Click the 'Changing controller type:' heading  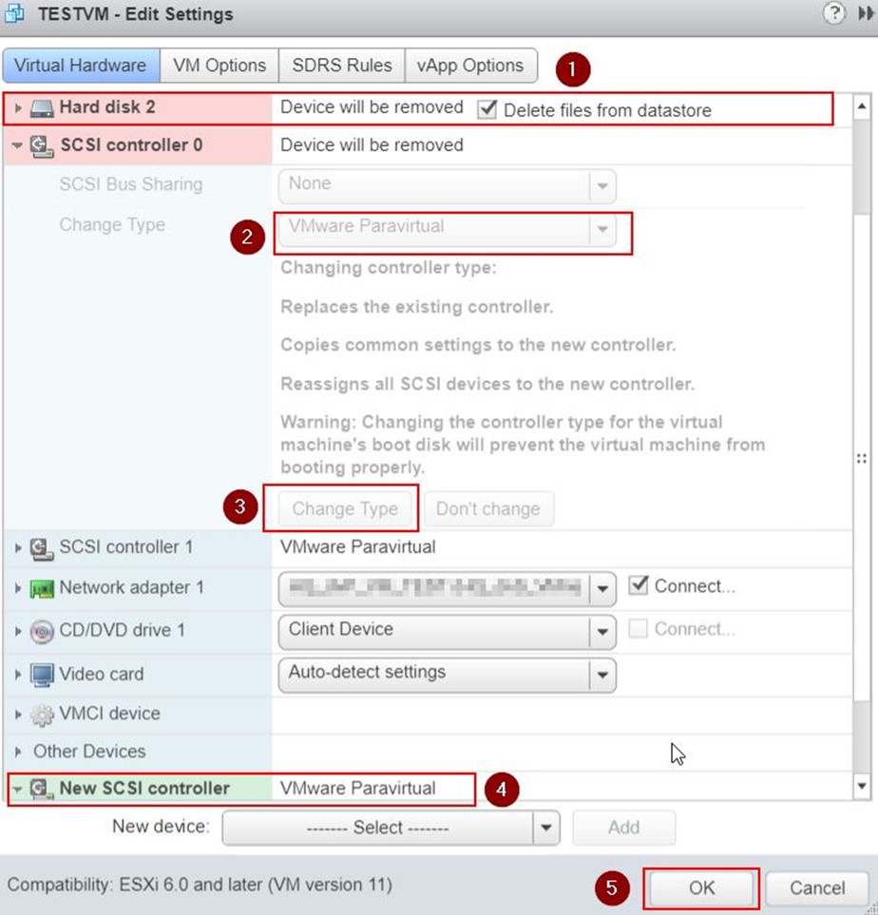tap(389, 268)
